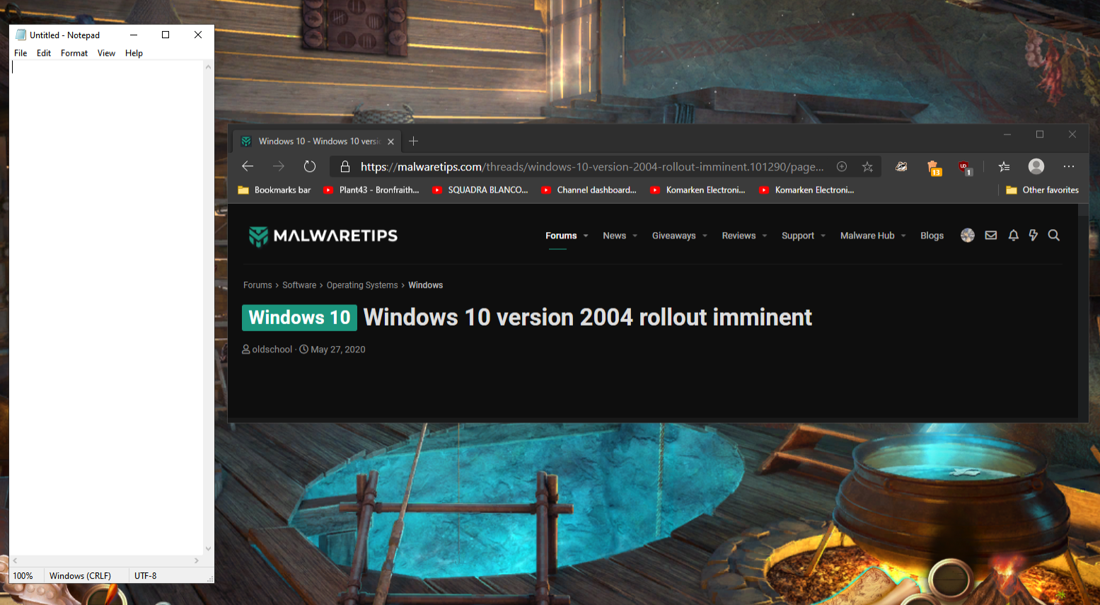Open the forum search

[1054, 236]
